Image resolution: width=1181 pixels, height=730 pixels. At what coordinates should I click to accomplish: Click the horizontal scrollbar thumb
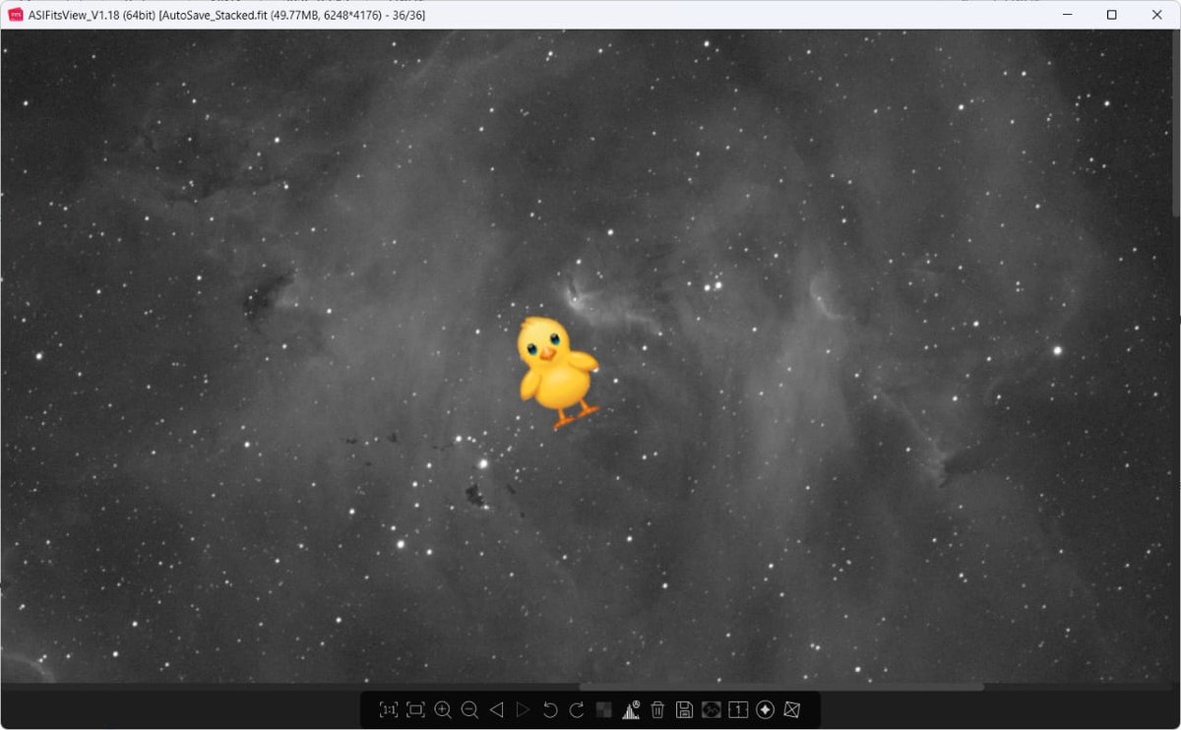(x=780, y=687)
